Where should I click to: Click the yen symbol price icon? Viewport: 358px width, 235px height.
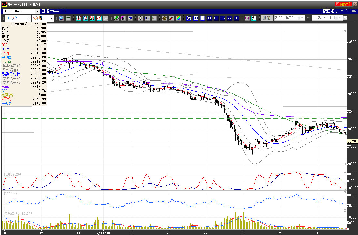tap(99, 18)
